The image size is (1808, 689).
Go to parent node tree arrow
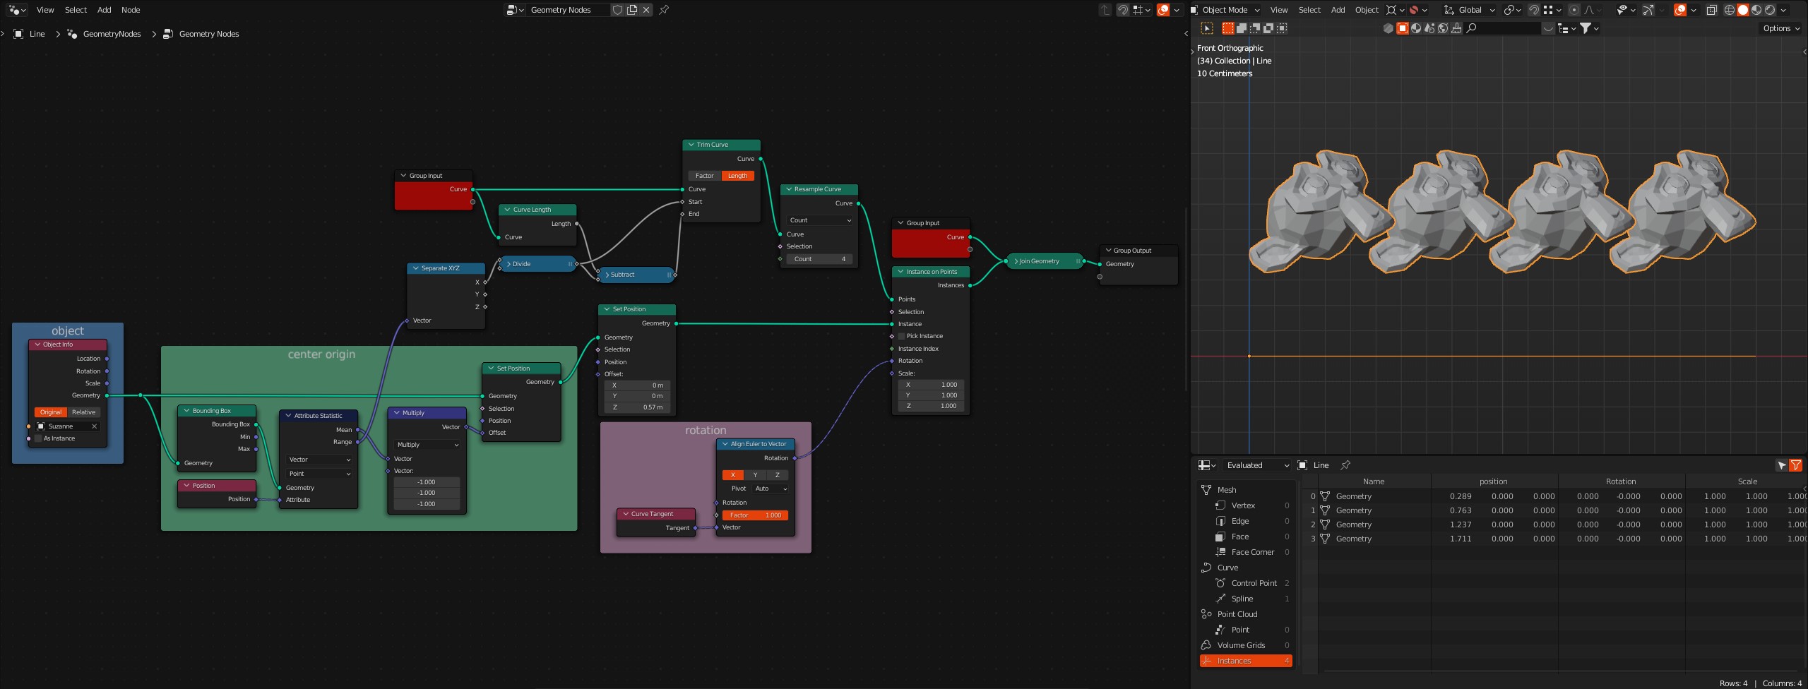click(1105, 10)
